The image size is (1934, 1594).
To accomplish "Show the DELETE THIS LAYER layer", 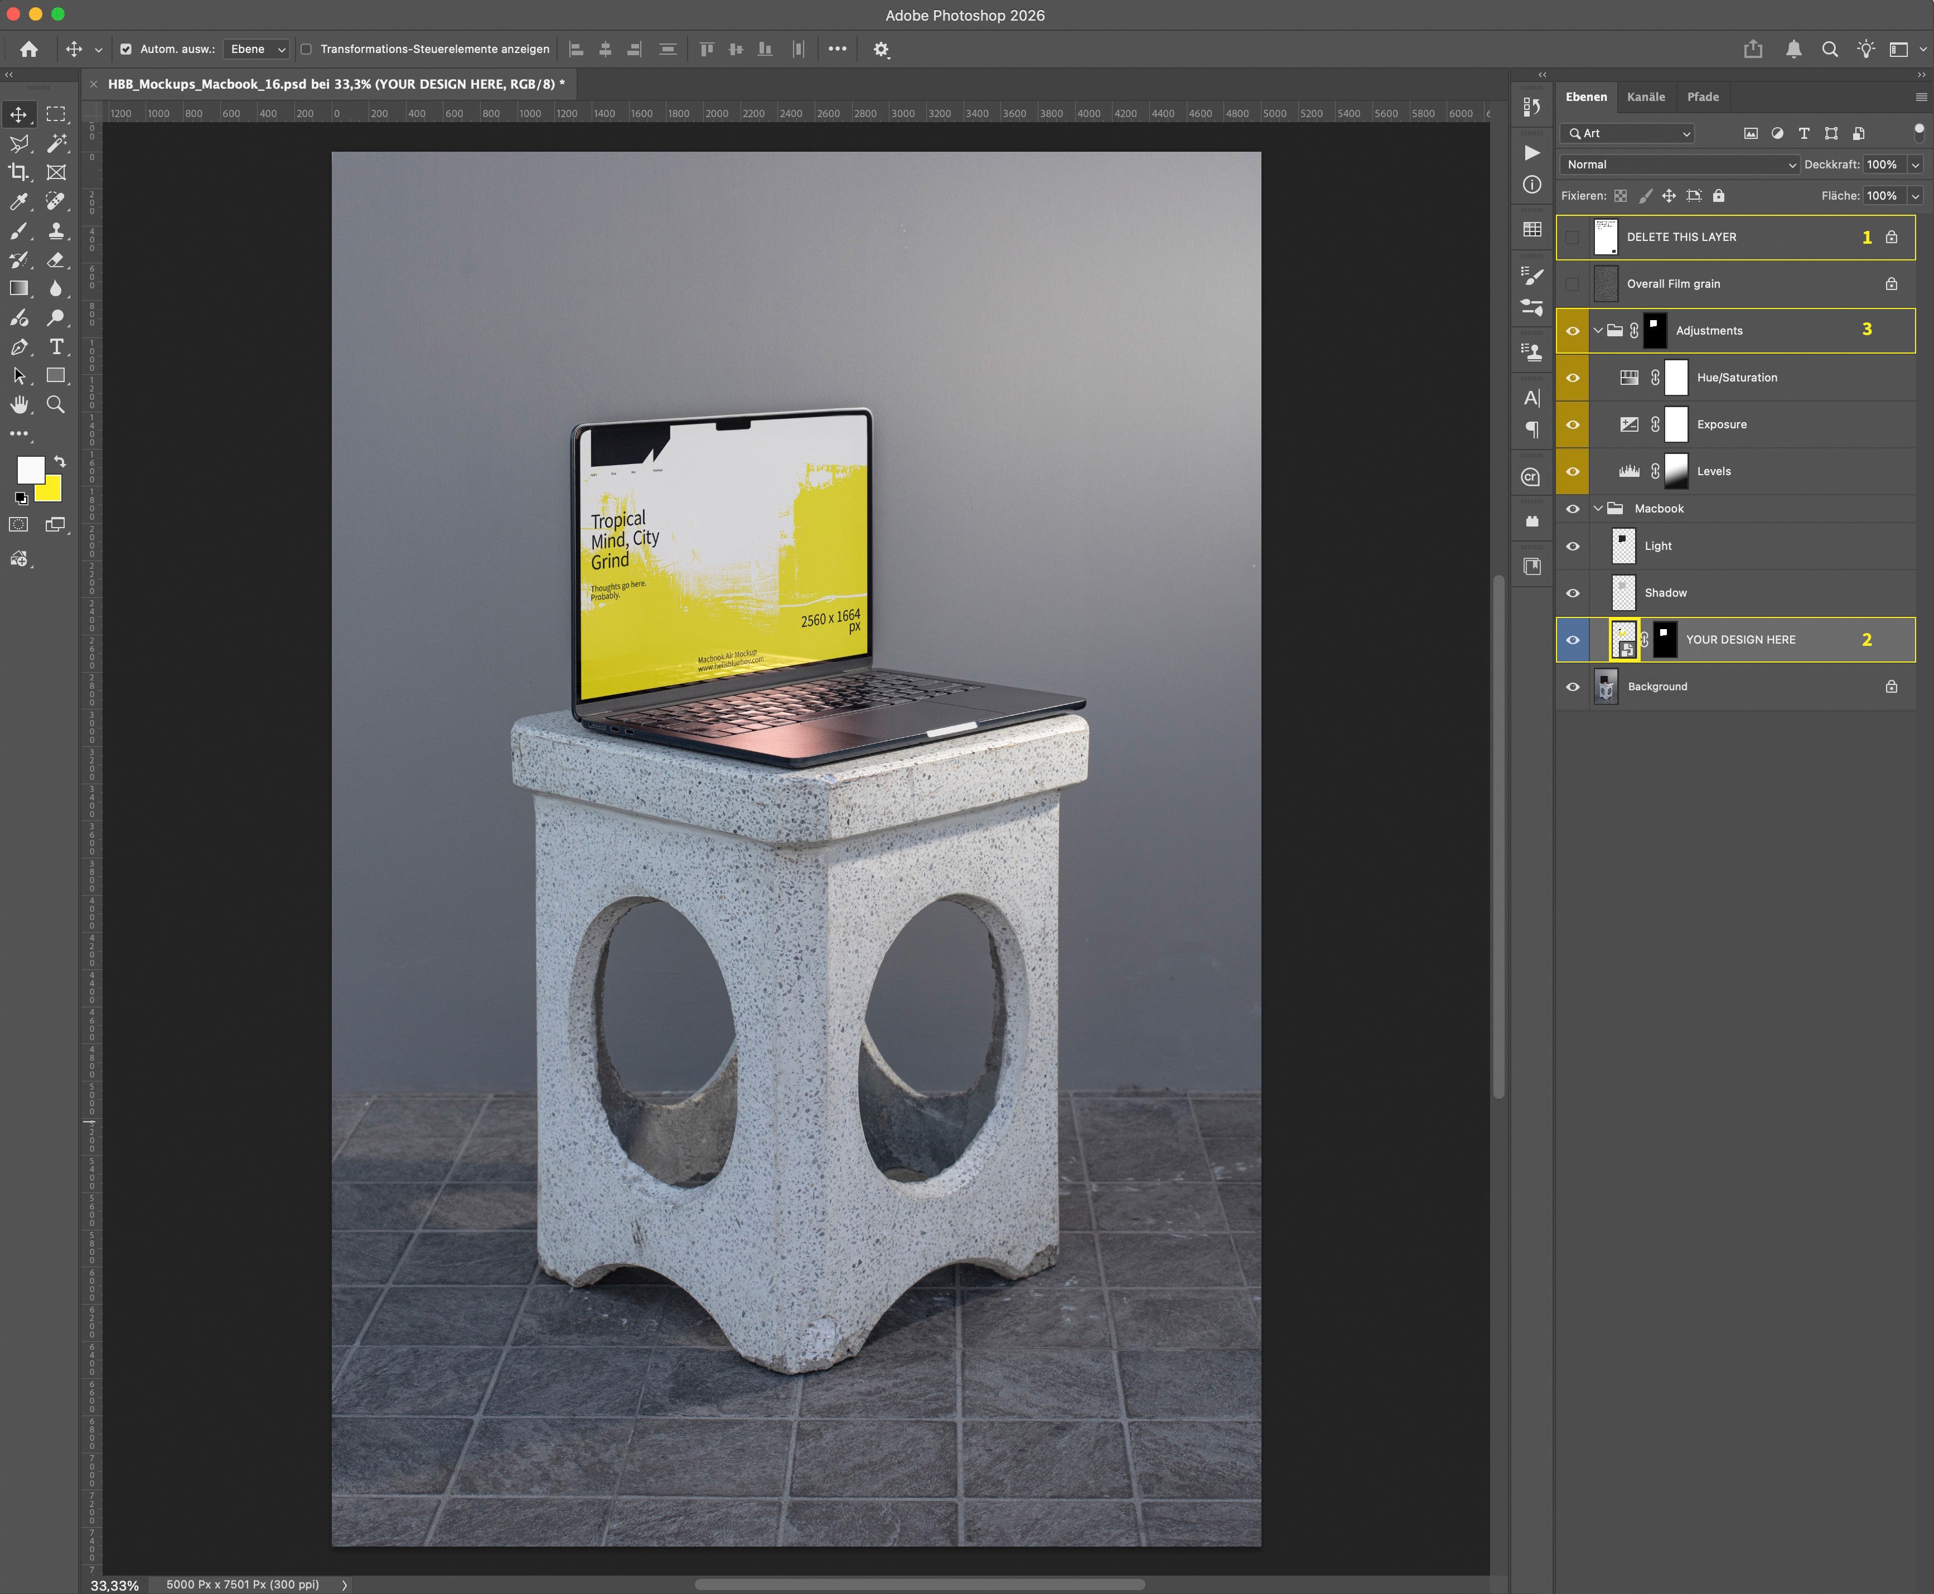I will coord(1573,236).
